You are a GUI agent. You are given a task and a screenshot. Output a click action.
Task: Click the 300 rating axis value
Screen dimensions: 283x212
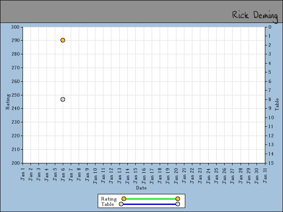pos(15,27)
